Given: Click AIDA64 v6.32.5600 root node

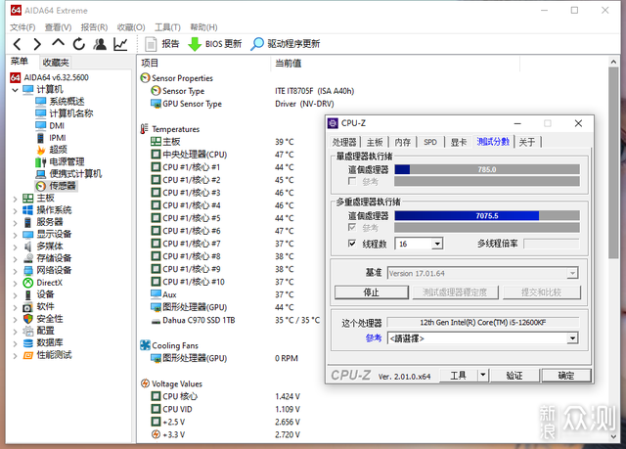Looking at the screenshot, I should (56, 77).
